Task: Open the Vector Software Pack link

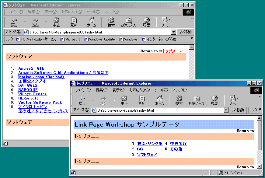Action: click(40, 103)
